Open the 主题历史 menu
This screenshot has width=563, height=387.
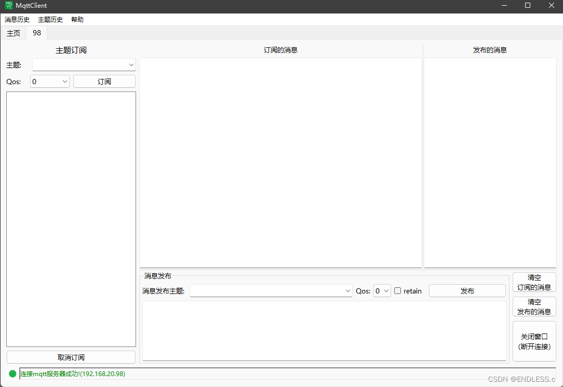[50, 19]
